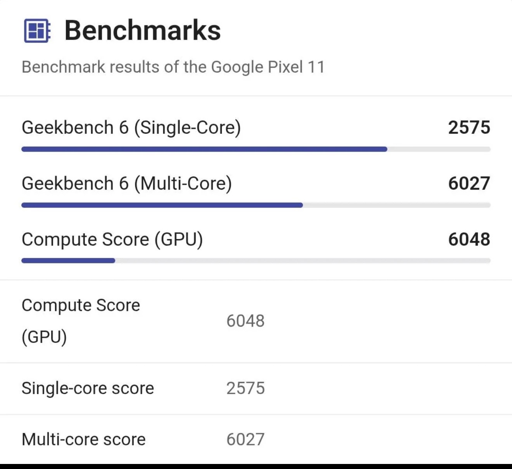Click the 6027 bold multi-core score
Image resolution: width=512 pixels, height=469 pixels.
pos(469,183)
